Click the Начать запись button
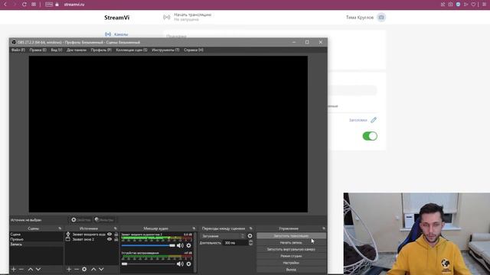This screenshot has height=275, width=490. 291,243
